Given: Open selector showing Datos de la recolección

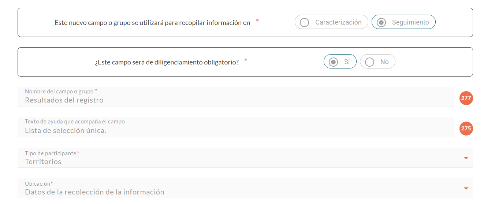Looking at the screenshot, I should pyautogui.click(x=94, y=192).
